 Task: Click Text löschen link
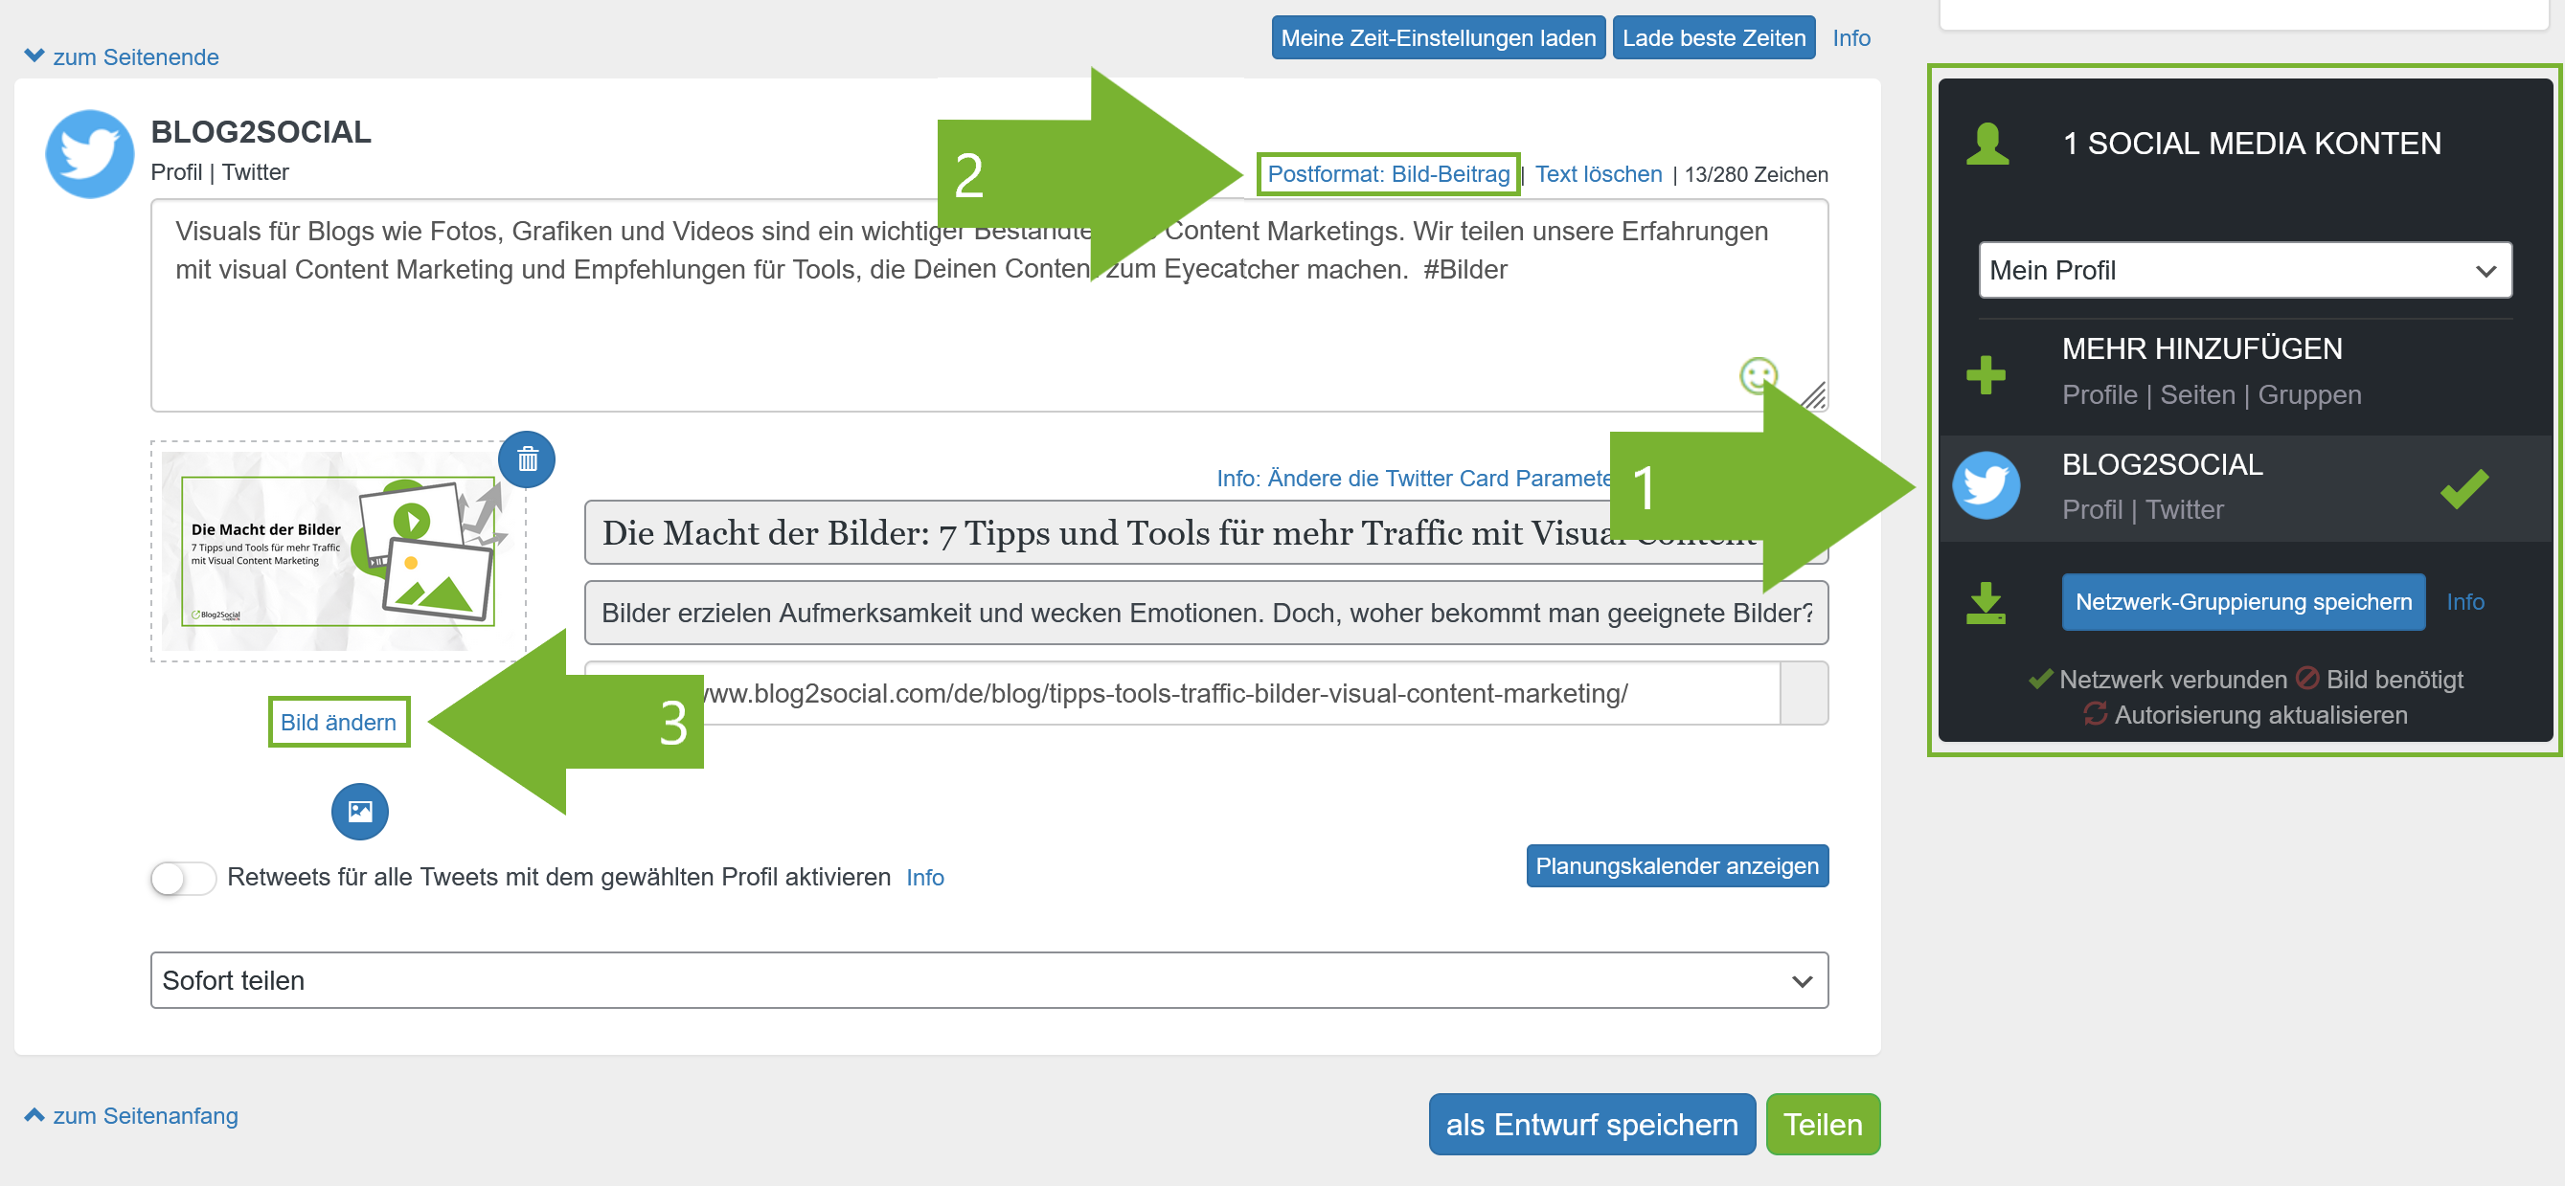coord(1599,174)
